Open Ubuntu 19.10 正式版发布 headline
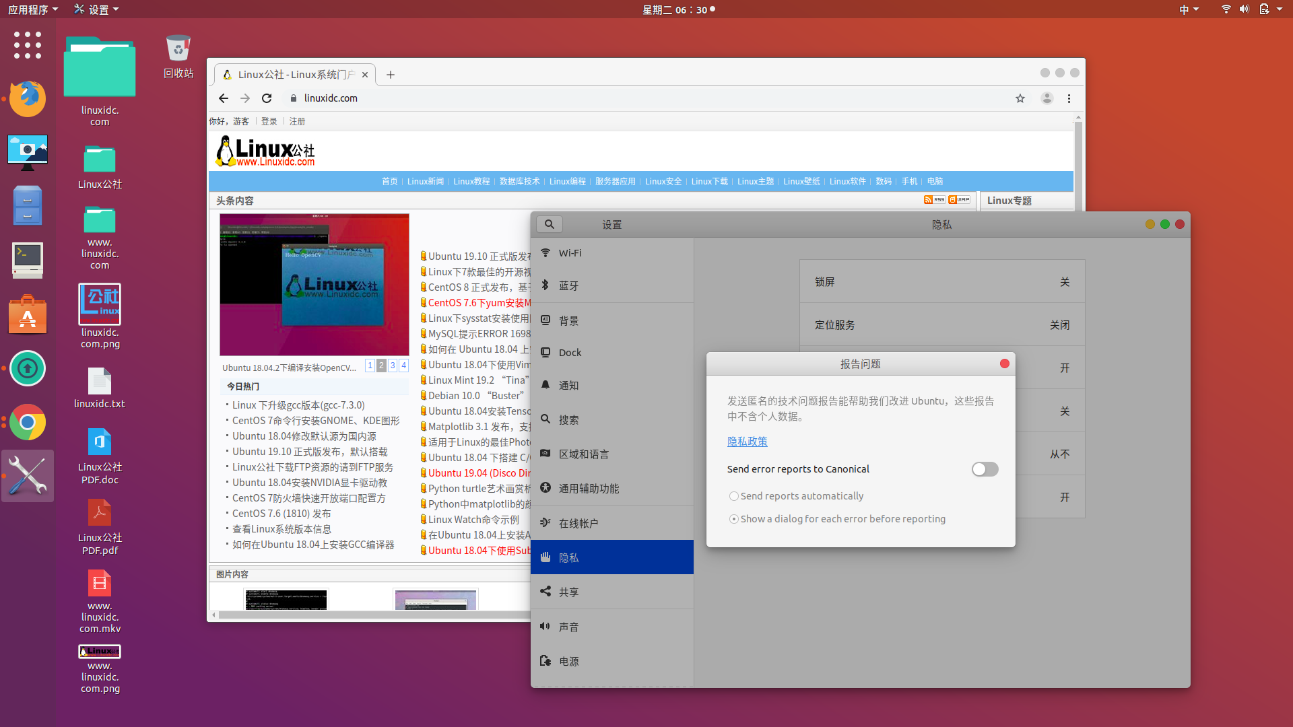 point(479,256)
